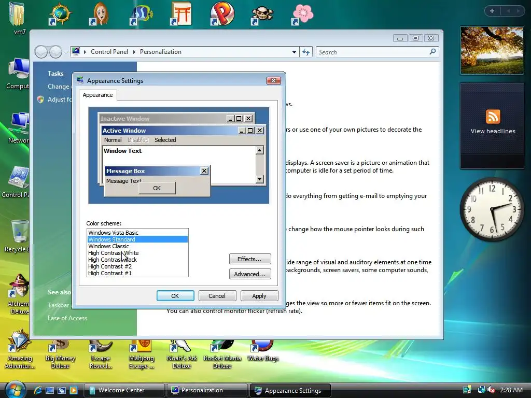Open the address bar history dropdown
The height and width of the screenshot is (398, 531).
(x=294, y=52)
